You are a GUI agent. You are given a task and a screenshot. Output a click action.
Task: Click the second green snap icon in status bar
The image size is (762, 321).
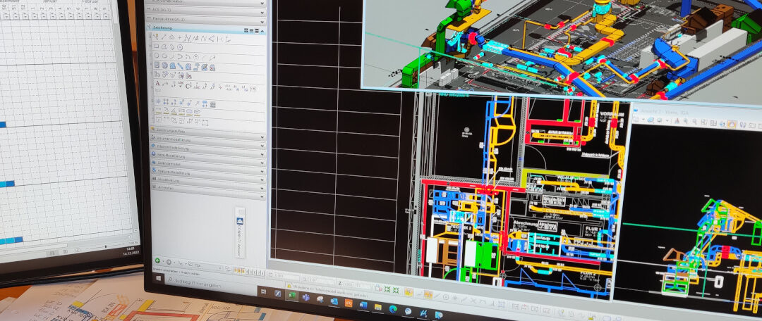click(396, 290)
